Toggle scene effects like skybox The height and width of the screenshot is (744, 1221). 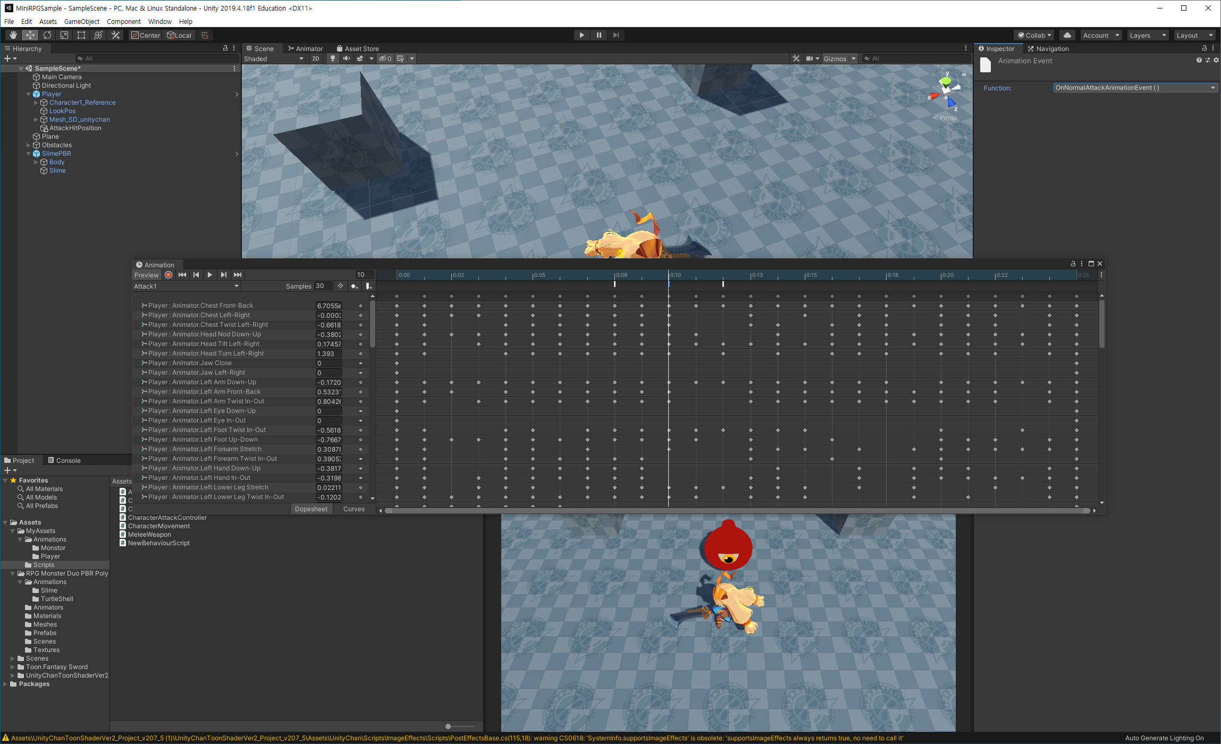tap(360, 58)
